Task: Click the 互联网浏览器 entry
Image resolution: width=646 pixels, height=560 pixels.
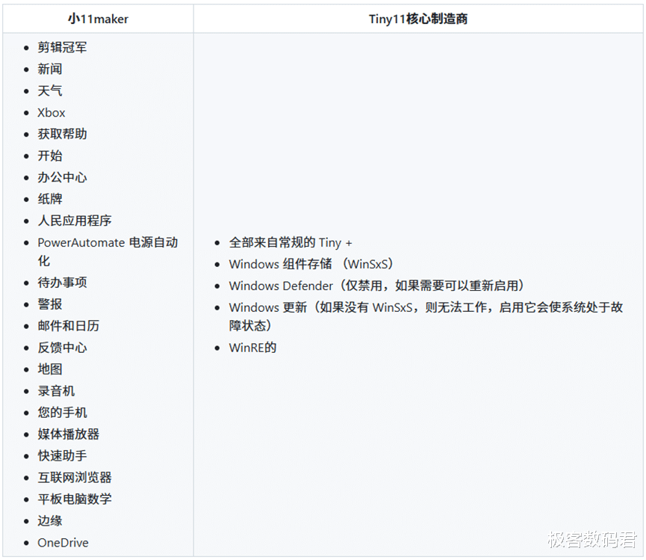Action: pos(75,478)
